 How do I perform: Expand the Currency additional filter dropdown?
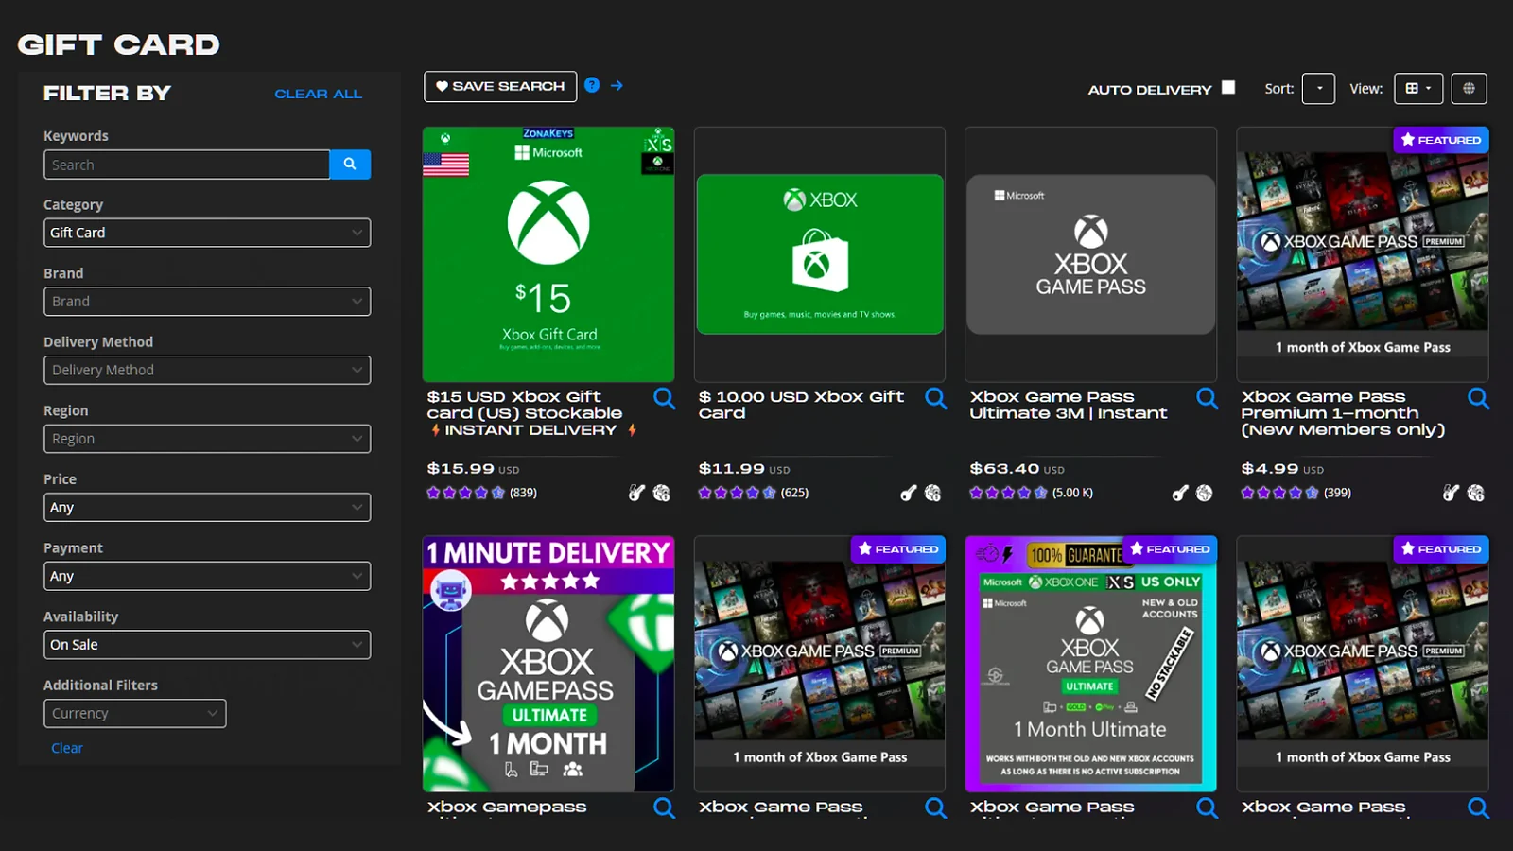coord(135,713)
